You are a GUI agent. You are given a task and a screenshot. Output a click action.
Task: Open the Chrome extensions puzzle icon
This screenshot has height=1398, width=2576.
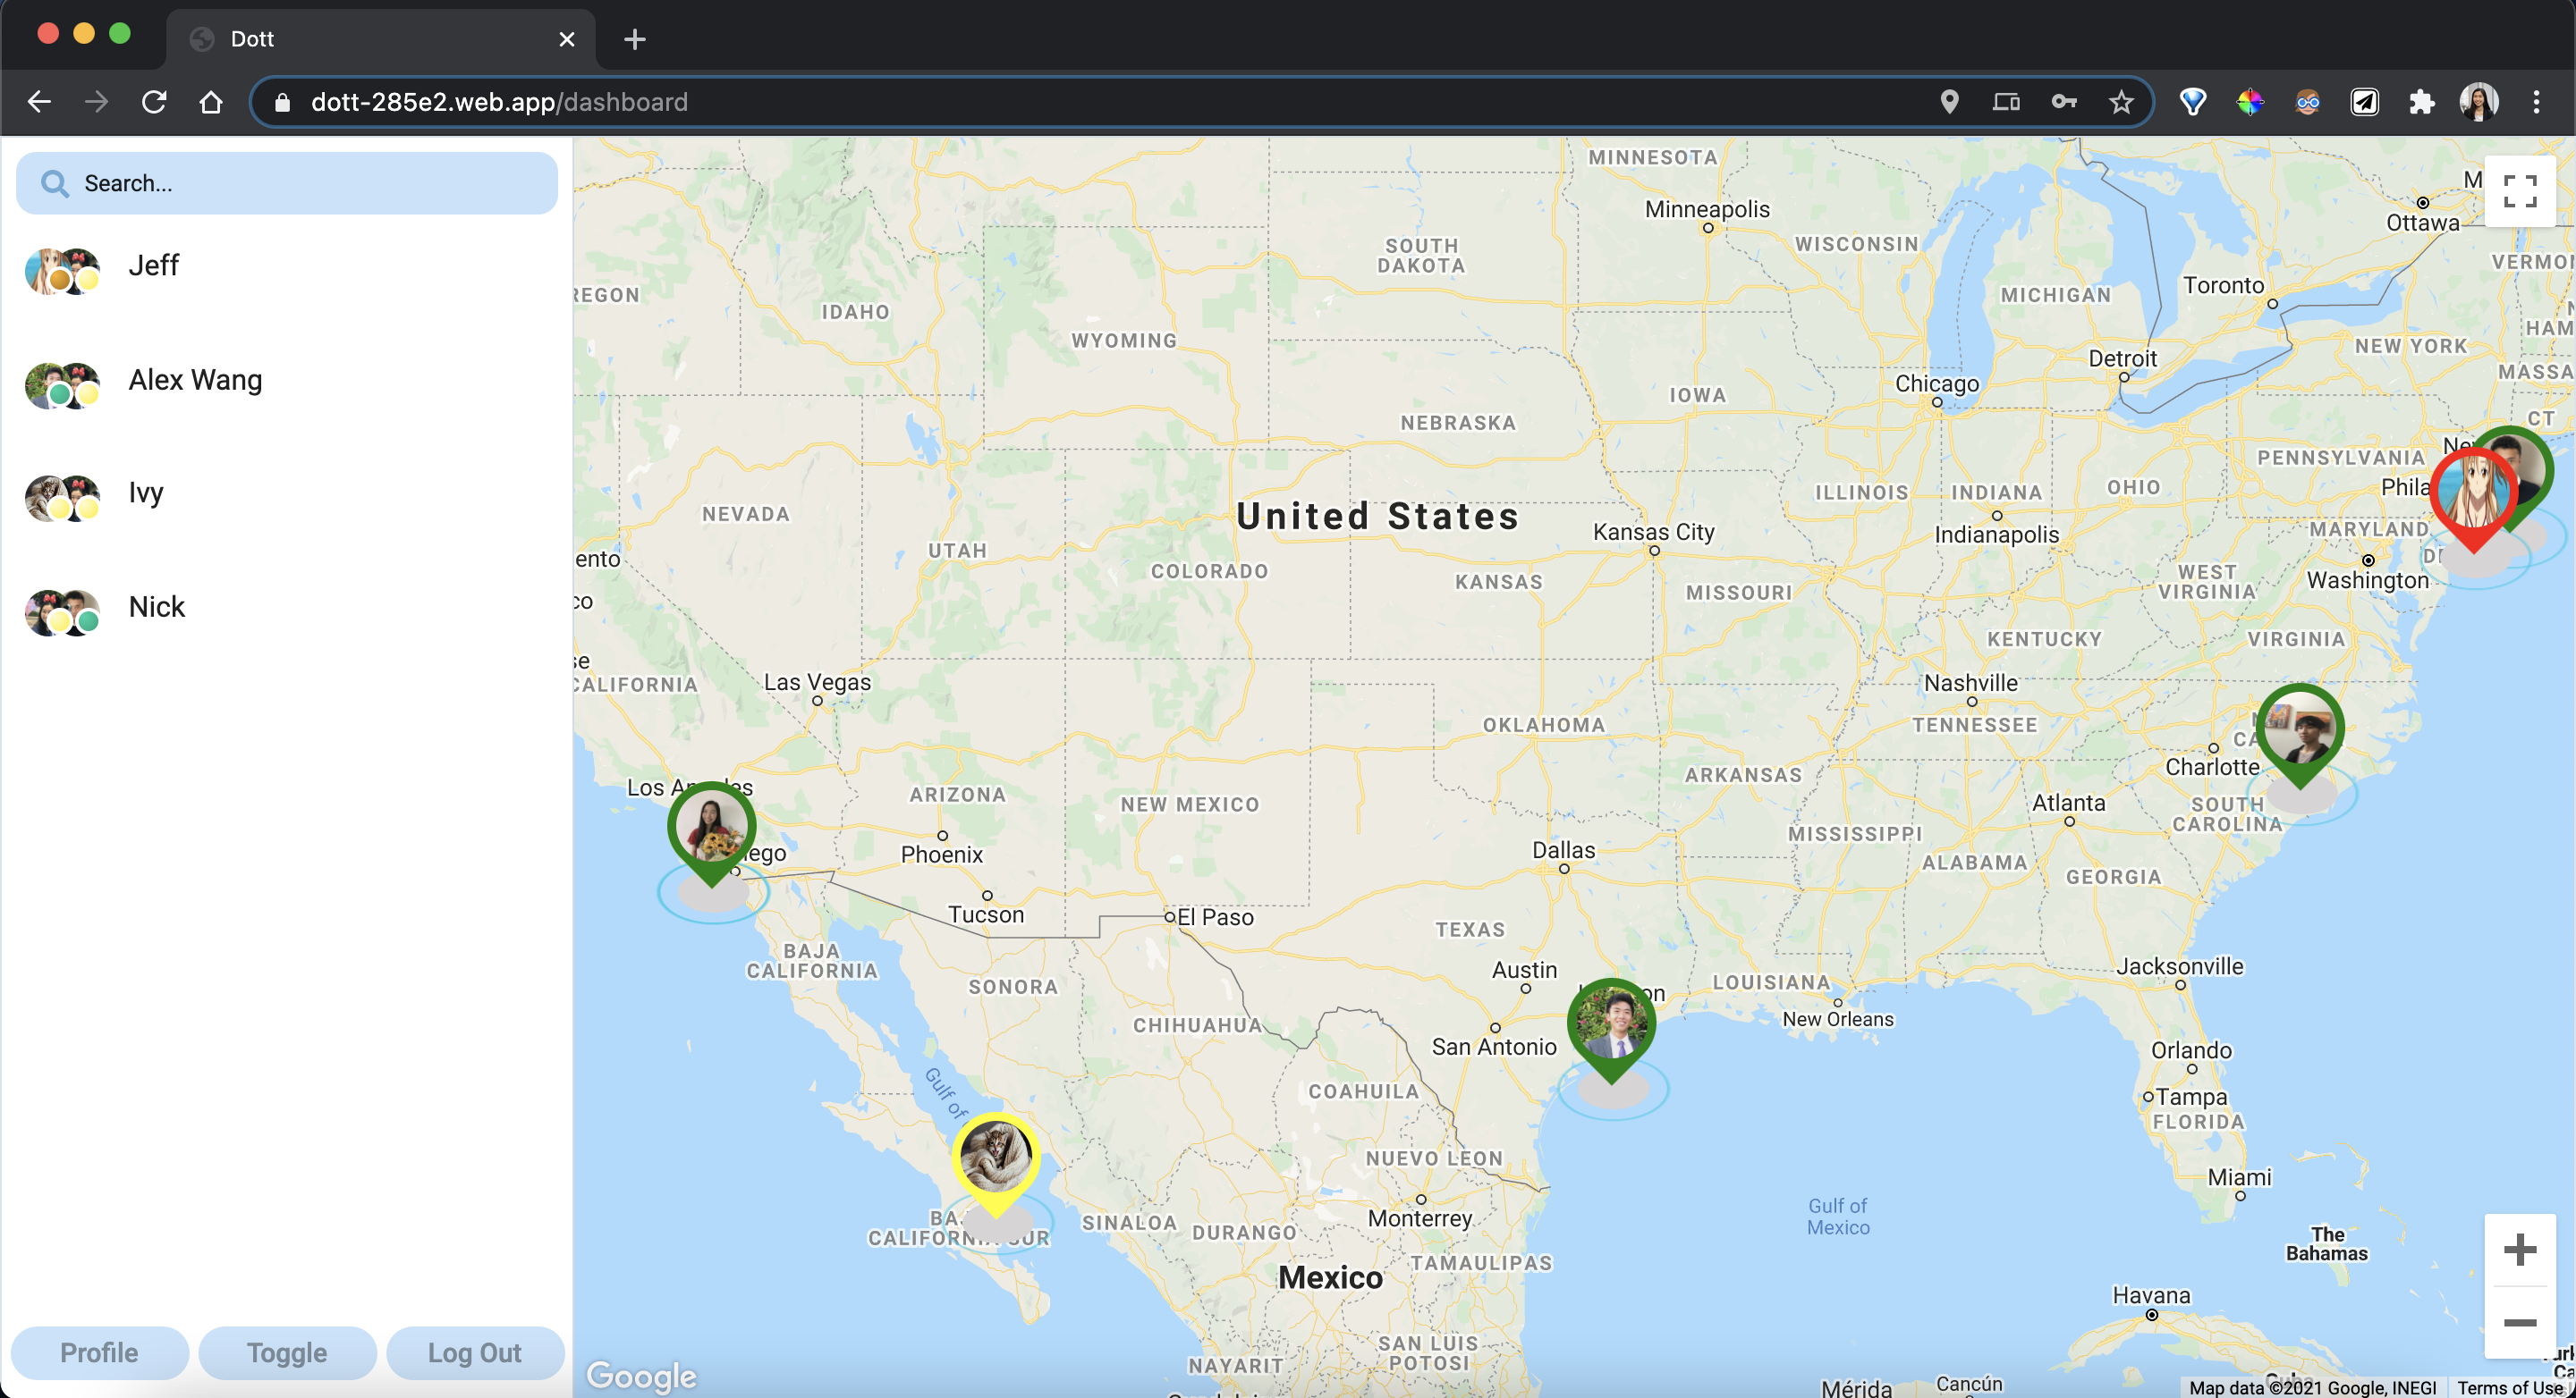pos(2421,102)
